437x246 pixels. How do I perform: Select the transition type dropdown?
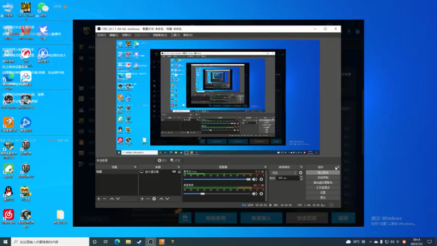(284, 173)
